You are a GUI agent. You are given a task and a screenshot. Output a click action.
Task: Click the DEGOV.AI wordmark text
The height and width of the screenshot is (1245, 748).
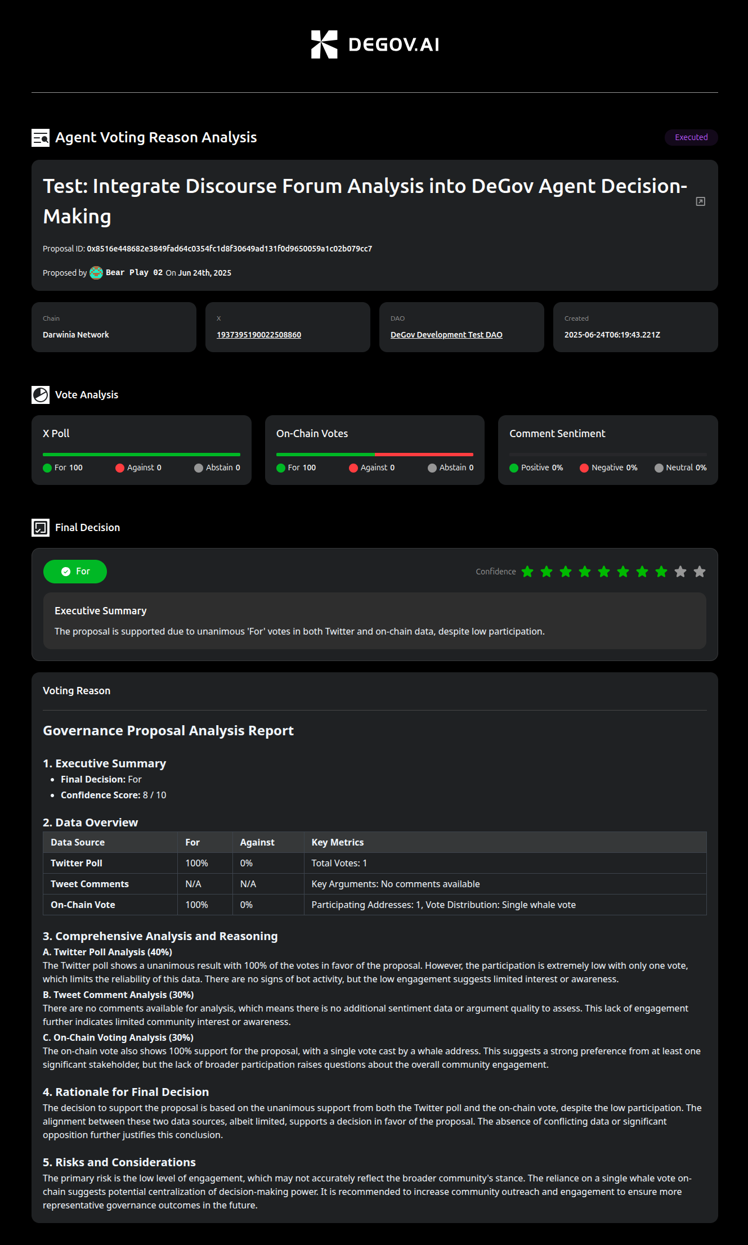point(394,45)
